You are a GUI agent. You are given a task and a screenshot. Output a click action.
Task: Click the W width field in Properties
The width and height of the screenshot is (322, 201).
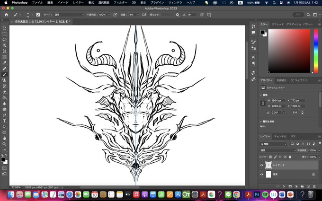278,100
